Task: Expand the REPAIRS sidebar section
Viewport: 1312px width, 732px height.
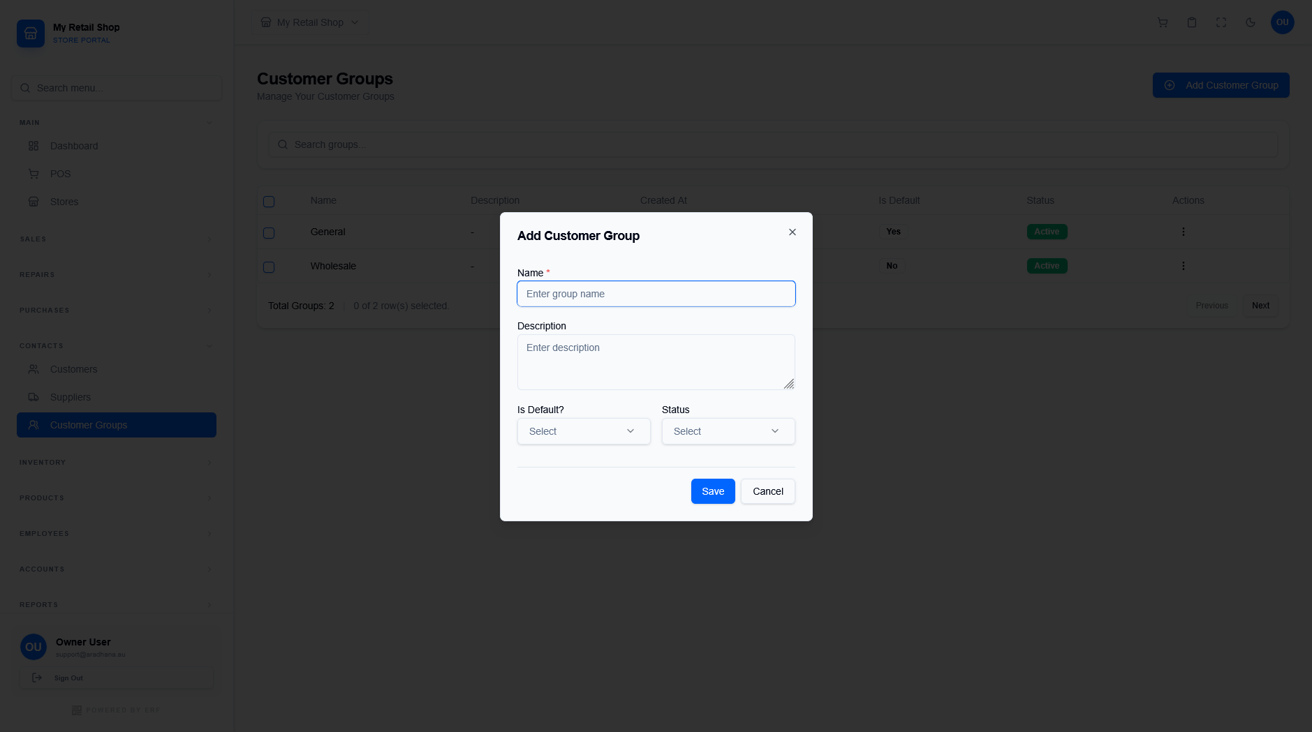Action: (117, 275)
